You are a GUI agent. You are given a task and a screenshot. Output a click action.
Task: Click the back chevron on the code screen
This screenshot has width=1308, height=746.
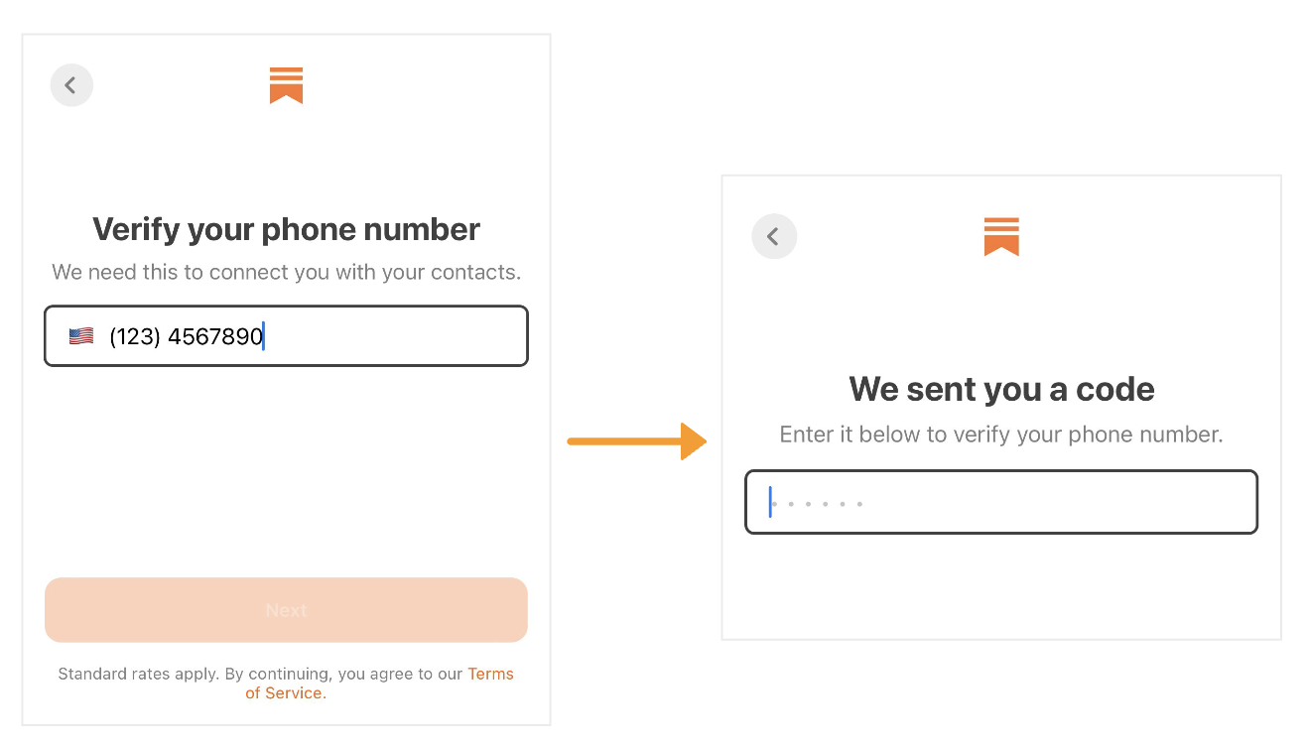coord(774,236)
